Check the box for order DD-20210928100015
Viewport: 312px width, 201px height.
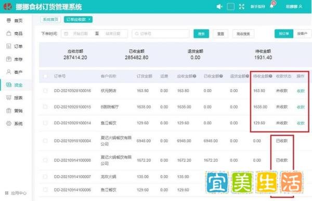click(x=45, y=107)
